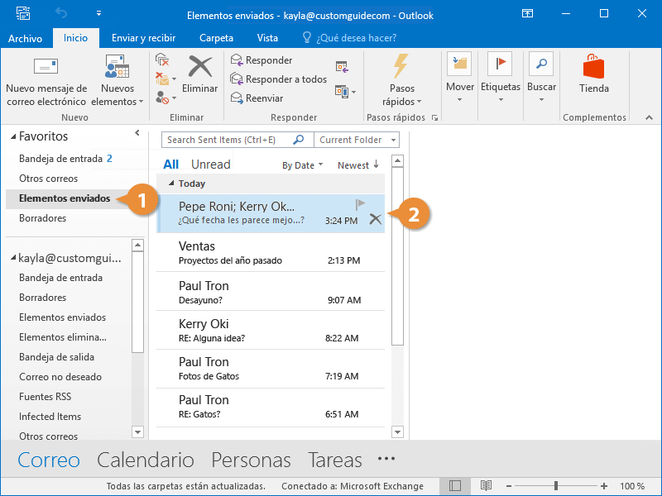Switch to Calendario in navigation bar
The image size is (662, 496).
[146, 460]
